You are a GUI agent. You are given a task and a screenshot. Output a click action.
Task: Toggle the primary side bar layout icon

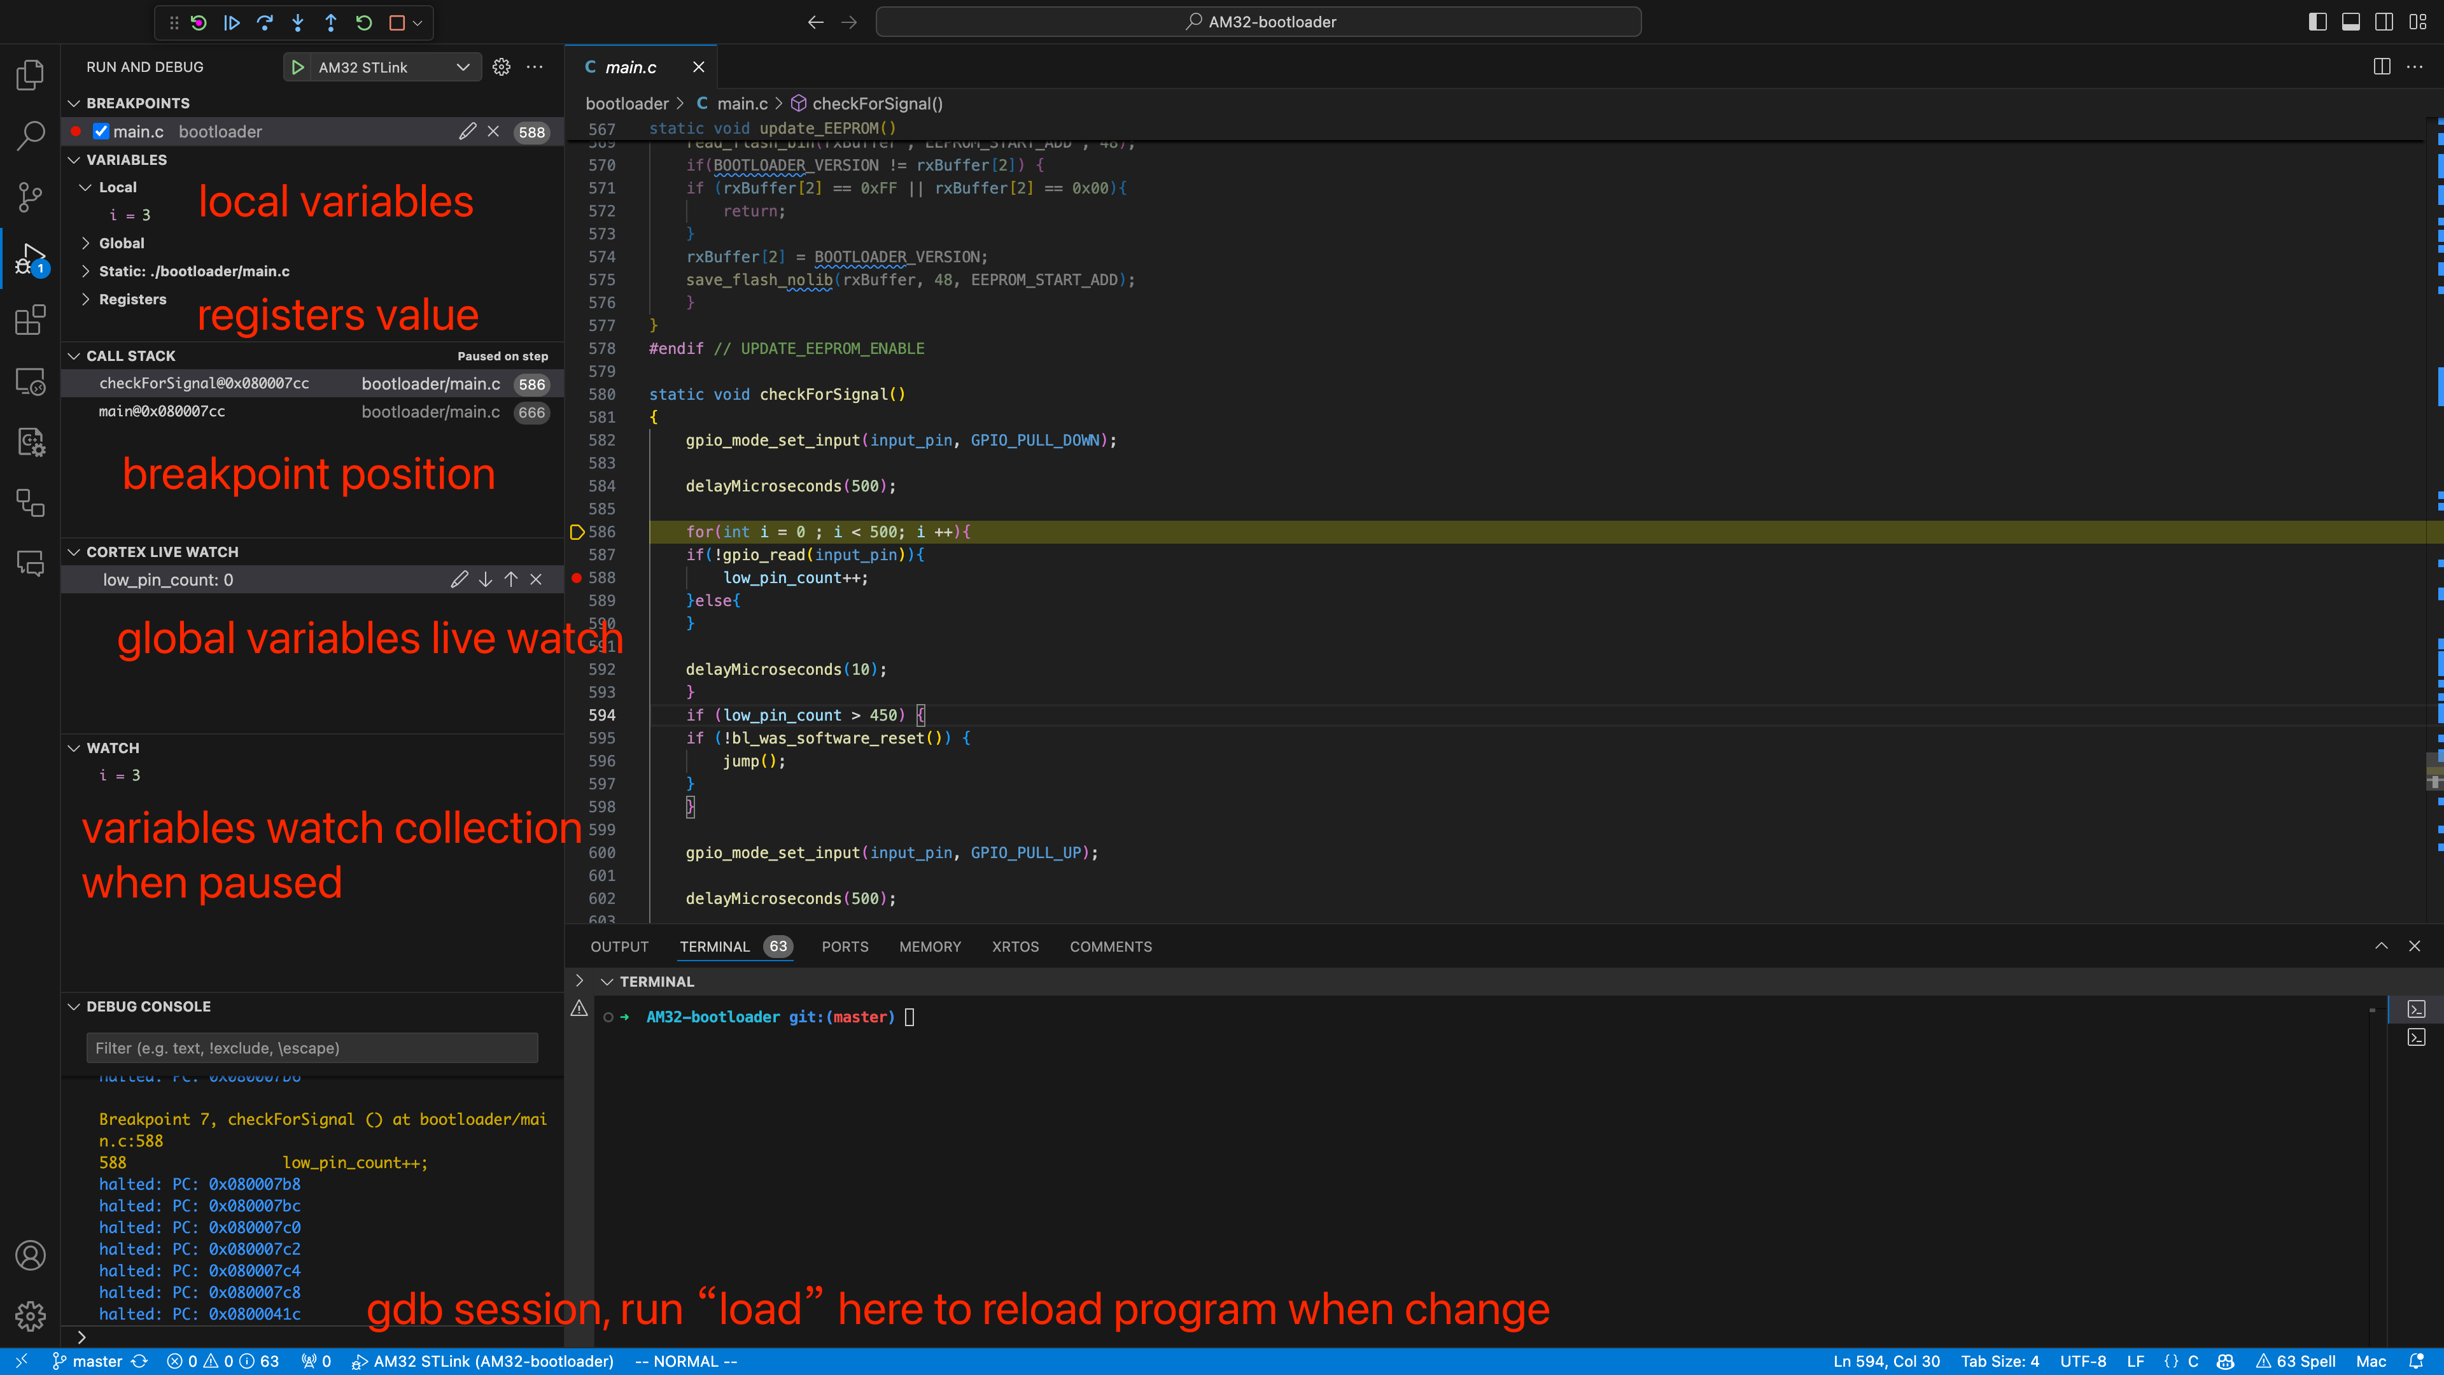2318,22
